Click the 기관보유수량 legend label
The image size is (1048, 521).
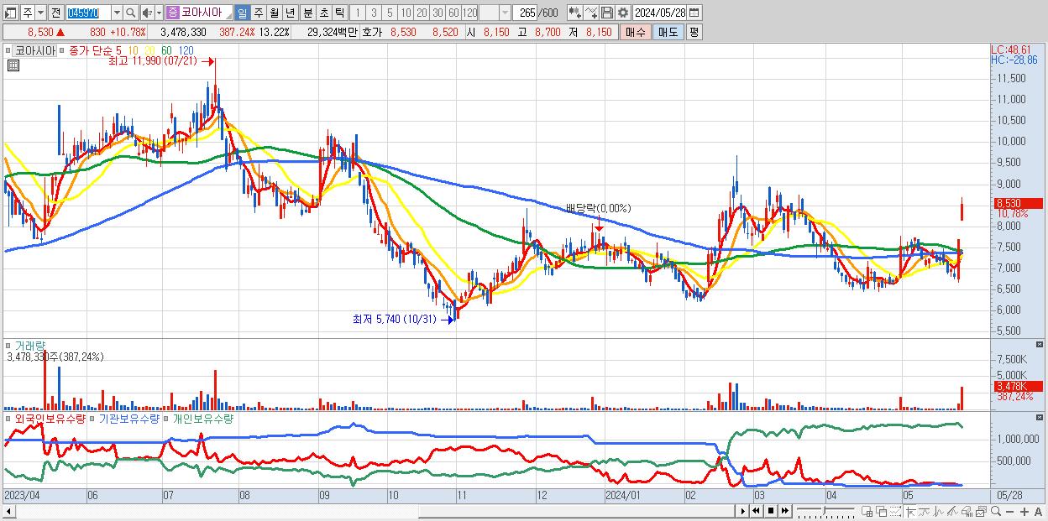pos(128,418)
